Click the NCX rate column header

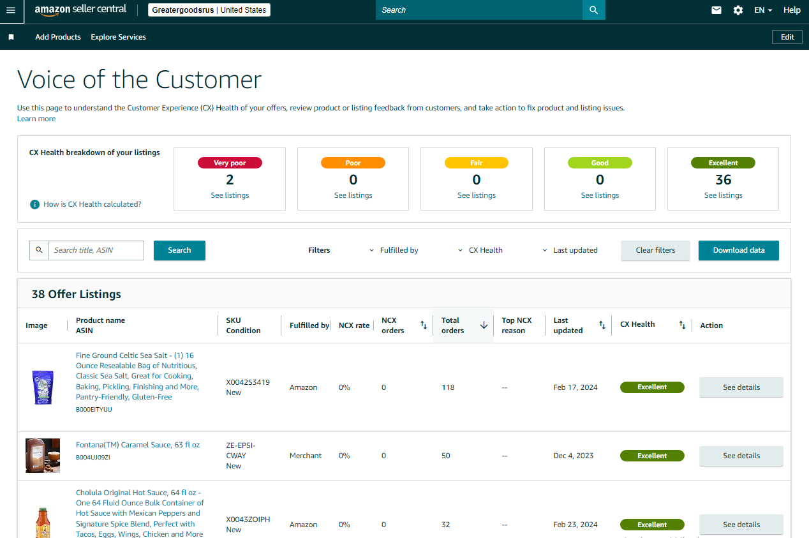pyautogui.click(x=354, y=325)
